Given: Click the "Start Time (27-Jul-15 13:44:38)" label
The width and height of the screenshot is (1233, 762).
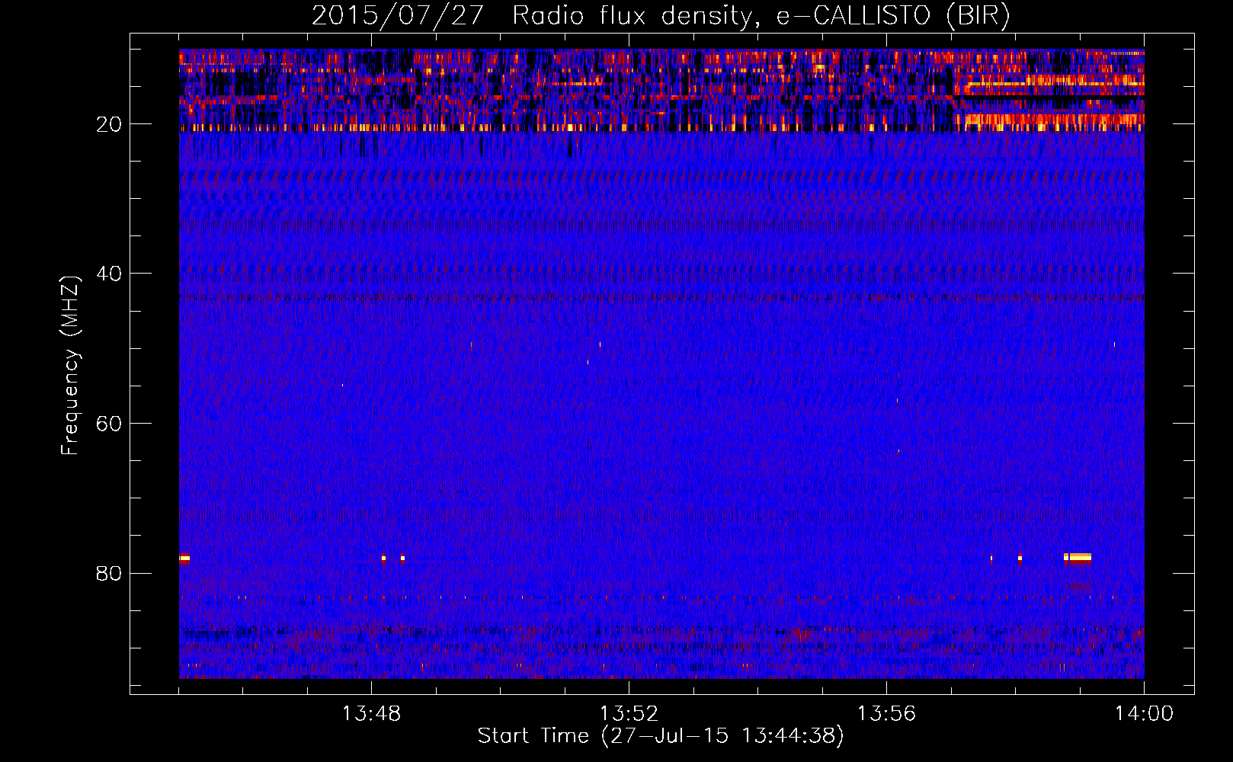Looking at the screenshot, I should point(661,736).
